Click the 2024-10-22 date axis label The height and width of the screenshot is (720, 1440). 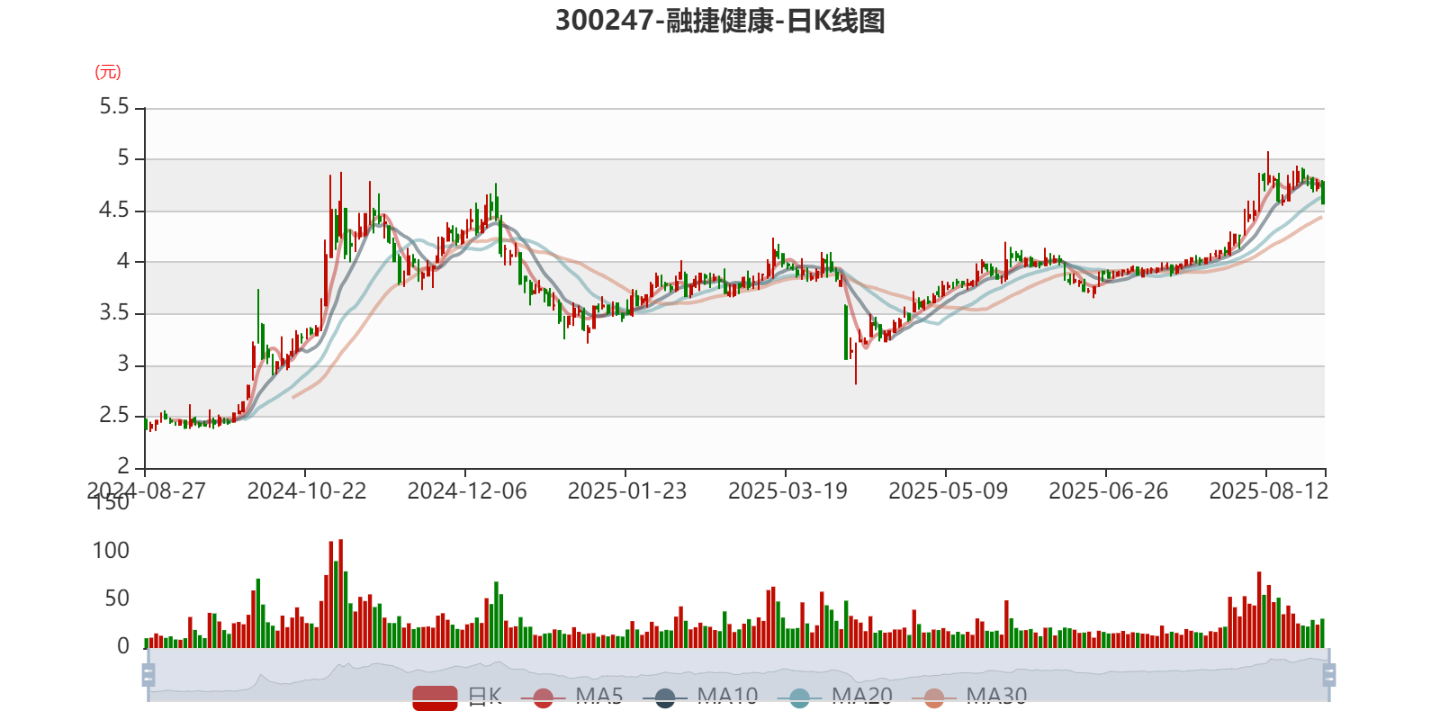point(307,490)
